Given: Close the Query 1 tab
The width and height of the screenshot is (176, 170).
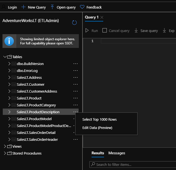Looking at the screenshot, I should pos(102,17).
